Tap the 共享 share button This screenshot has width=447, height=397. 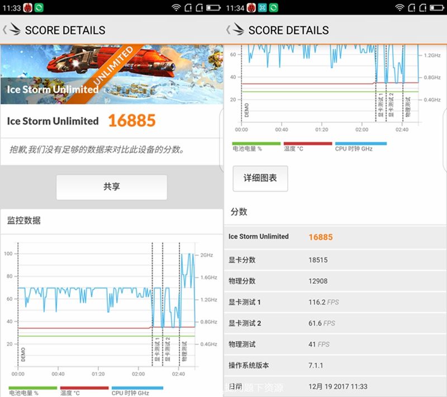coord(111,187)
